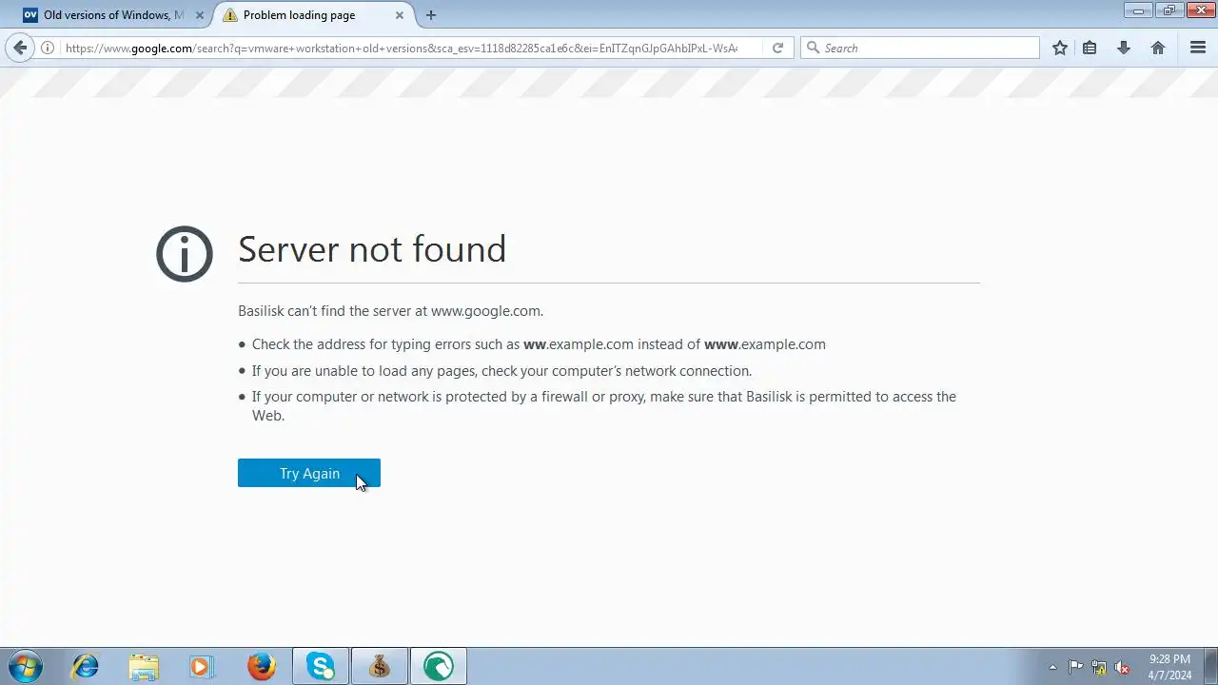The height and width of the screenshot is (685, 1218).
Task: Click the 'check your computer's network connection' bullet
Action: point(501,371)
